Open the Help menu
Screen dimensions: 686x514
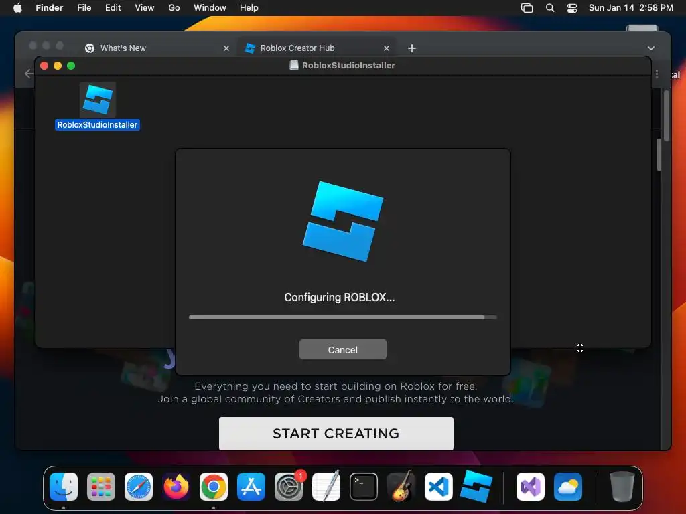click(x=249, y=8)
